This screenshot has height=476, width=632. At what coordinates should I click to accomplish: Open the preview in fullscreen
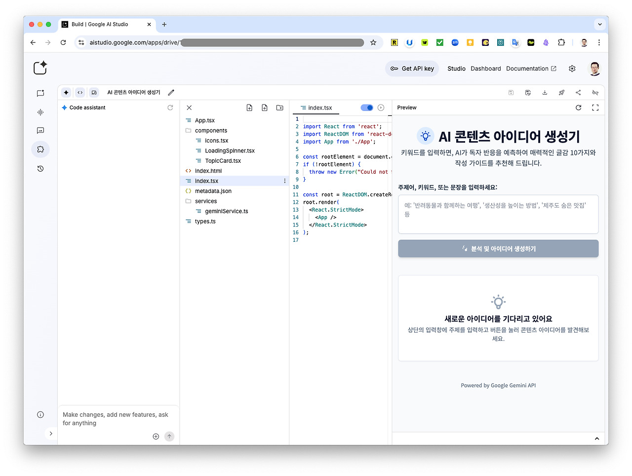[595, 108]
